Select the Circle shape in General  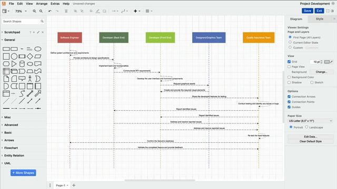pyautogui.click(x=14, y=56)
